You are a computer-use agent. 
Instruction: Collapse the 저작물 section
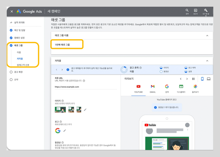point(207,61)
